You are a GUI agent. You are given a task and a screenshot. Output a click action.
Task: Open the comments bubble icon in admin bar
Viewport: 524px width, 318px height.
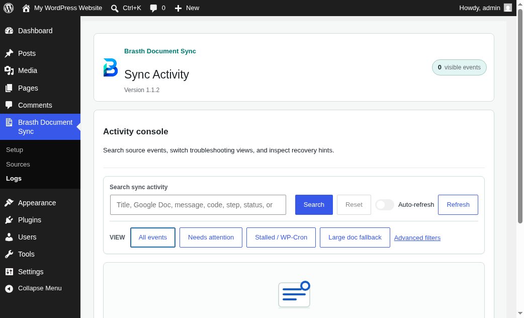(153, 8)
